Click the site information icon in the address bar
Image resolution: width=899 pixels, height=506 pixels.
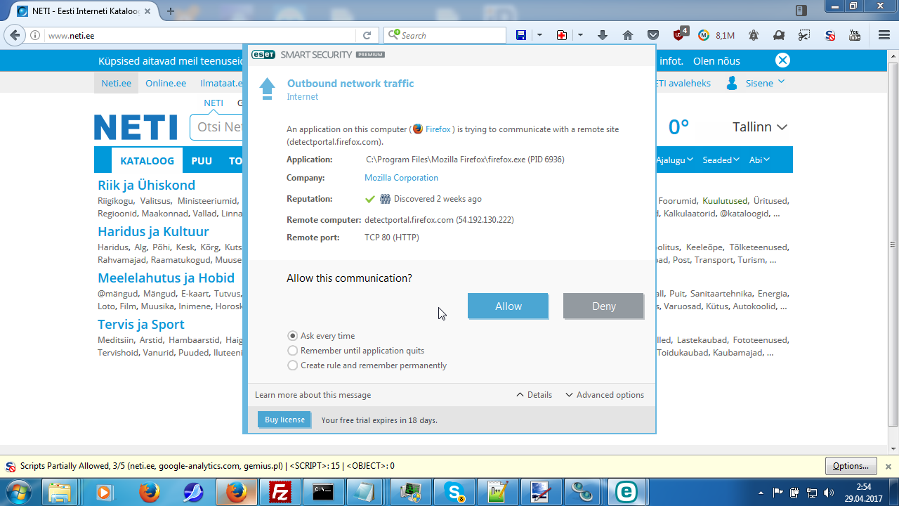pyautogui.click(x=35, y=35)
